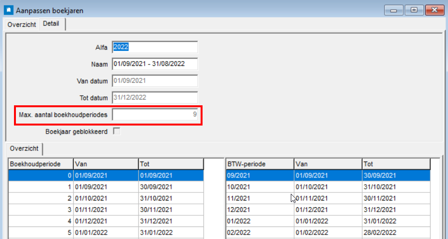
Task: Click the Boekhoudperiode column header
Action: 41,164
